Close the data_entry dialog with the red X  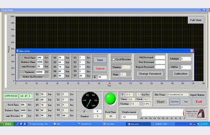192,51
